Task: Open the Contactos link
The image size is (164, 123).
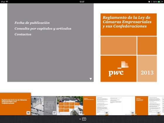Action: pos(23,34)
